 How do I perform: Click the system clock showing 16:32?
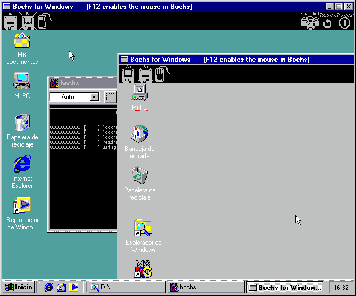click(341, 287)
